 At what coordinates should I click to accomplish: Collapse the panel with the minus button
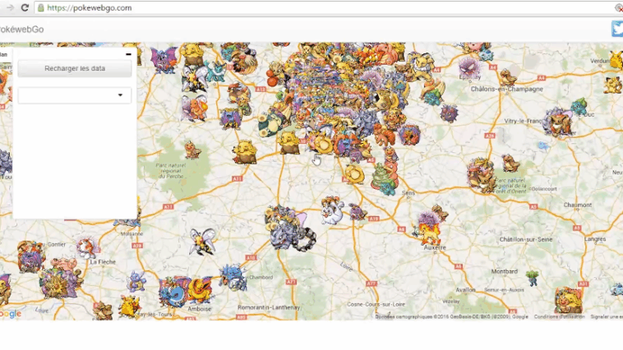point(128,54)
